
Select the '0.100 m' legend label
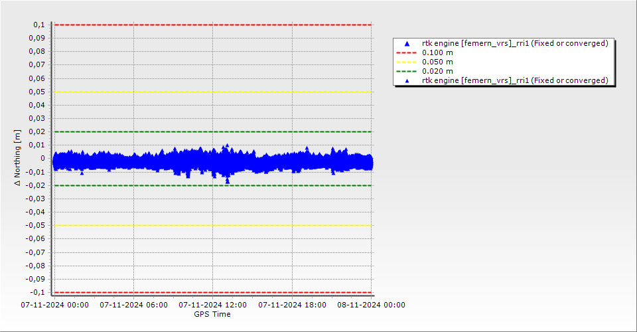(x=438, y=52)
